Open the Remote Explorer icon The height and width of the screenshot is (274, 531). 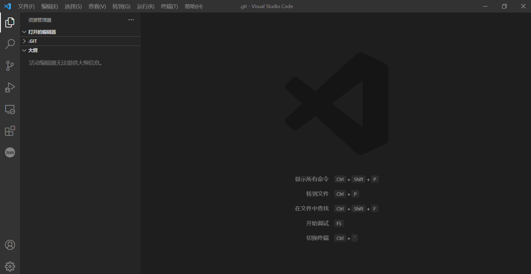(10, 109)
